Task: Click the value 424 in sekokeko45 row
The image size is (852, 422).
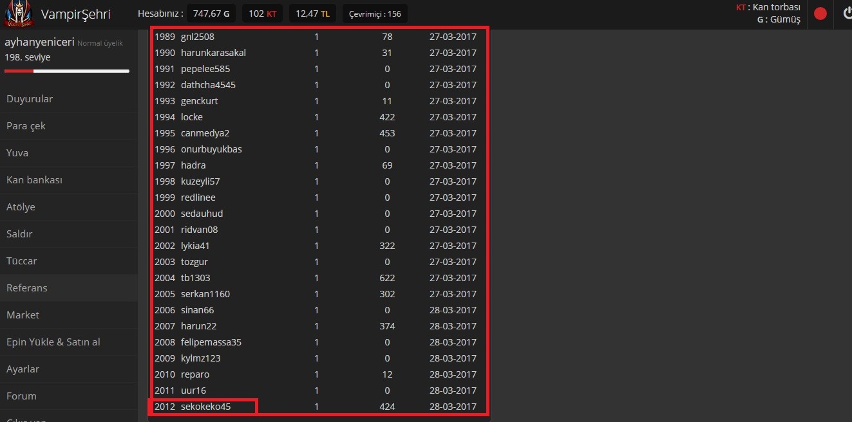Action: [x=387, y=407]
